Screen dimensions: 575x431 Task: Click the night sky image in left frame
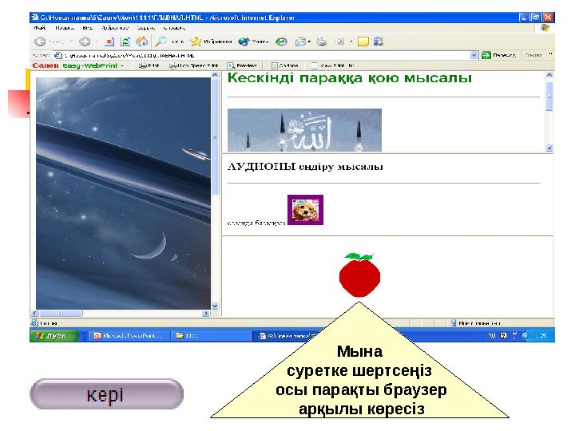coord(123,193)
